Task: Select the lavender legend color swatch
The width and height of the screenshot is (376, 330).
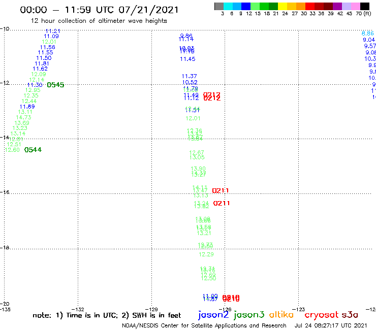Action: 346,6
